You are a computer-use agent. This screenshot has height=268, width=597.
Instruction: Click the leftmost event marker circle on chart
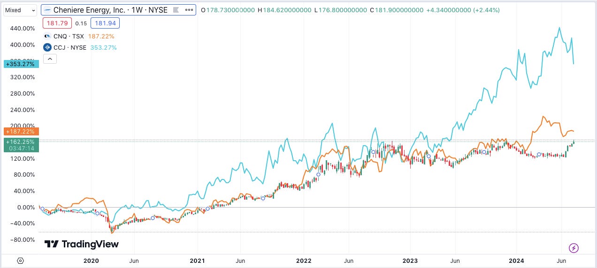tap(43, 209)
